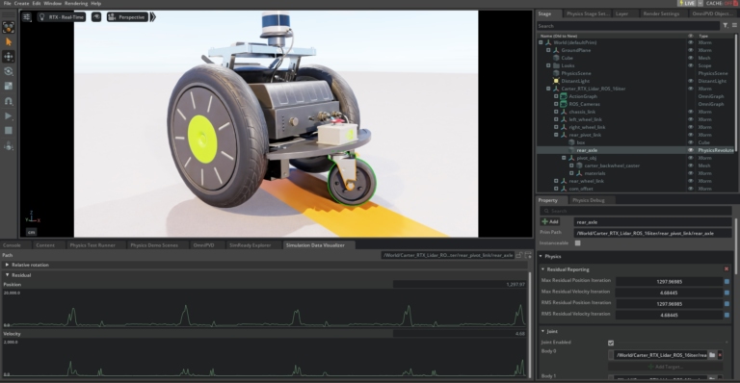This screenshot has height=383, width=740.
Task: Toggle the magnet snap tool
Action: point(8,101)
